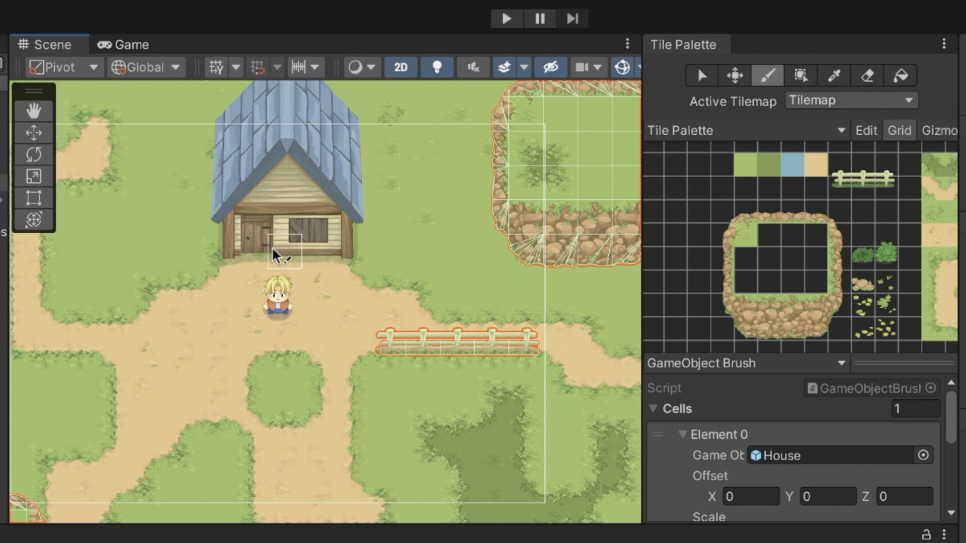The width and height of the screenshot is (966, 543).
Task: Select the Hand view tool
Action: pos(34,111)
